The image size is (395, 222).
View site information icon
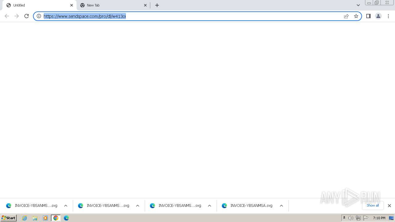click(39, 16)
